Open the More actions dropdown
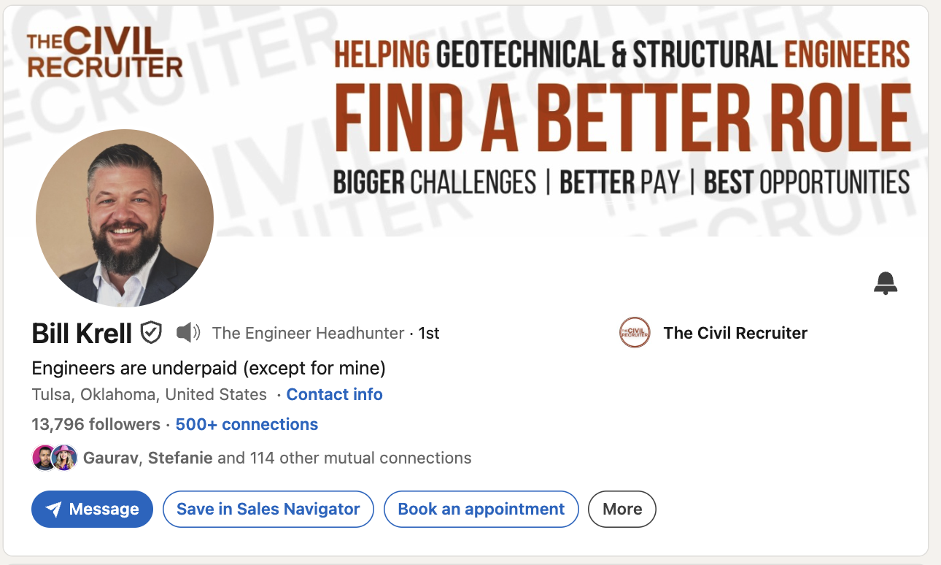 pos(622,509)
